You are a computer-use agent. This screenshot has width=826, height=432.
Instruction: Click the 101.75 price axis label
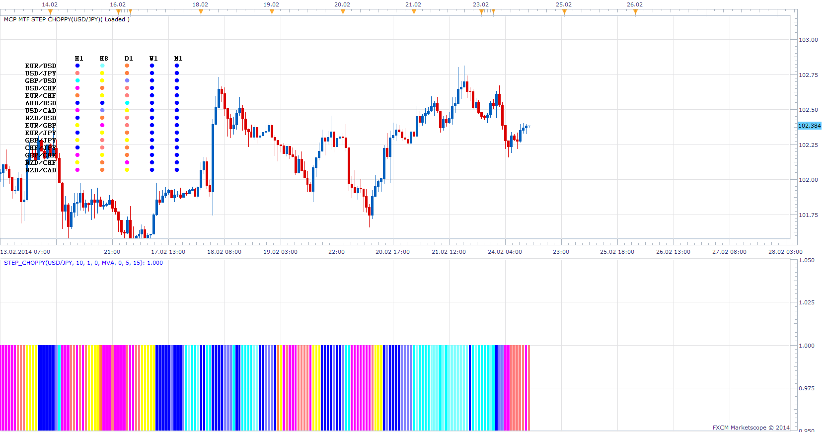click(x=808, y=215)
